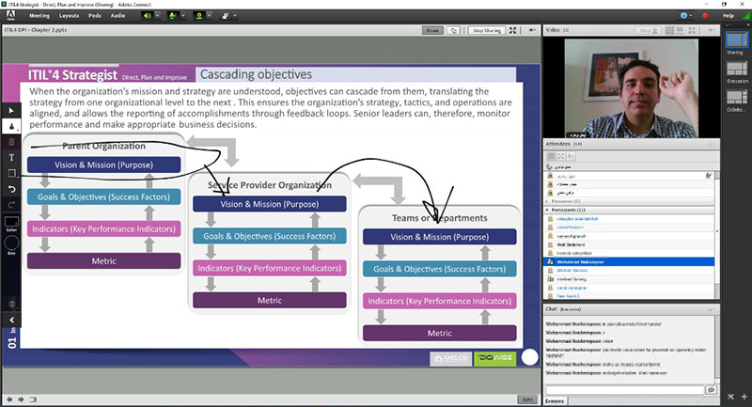
Task: Click the blue info icon in the top bar
Action: [684, 16]
